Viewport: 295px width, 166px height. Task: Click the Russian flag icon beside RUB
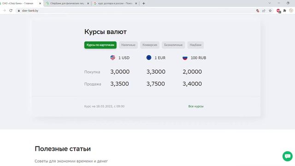[x=185, y=58]
